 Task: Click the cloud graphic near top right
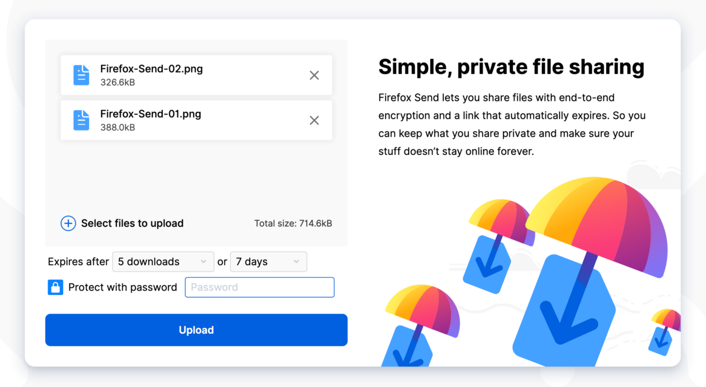pos(651,174)
